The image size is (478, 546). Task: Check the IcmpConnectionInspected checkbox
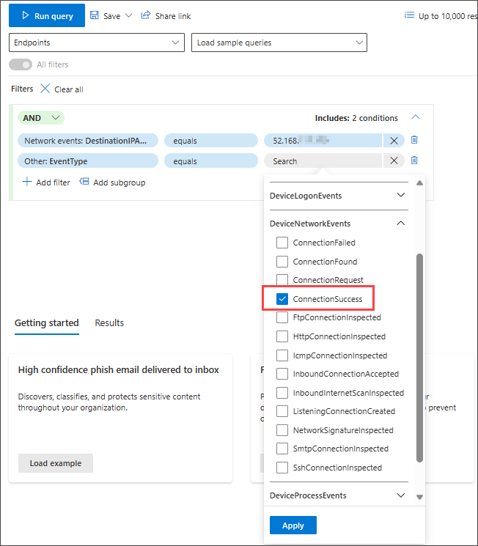(x=282, y=355)
